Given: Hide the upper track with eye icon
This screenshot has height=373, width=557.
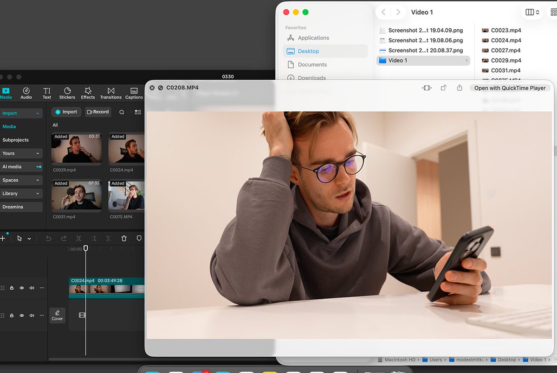Looking at the screenshot, I should coord(22,288).
